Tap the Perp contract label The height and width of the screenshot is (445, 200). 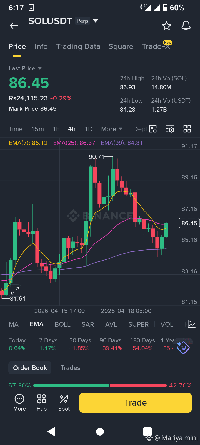click(82, 21)
